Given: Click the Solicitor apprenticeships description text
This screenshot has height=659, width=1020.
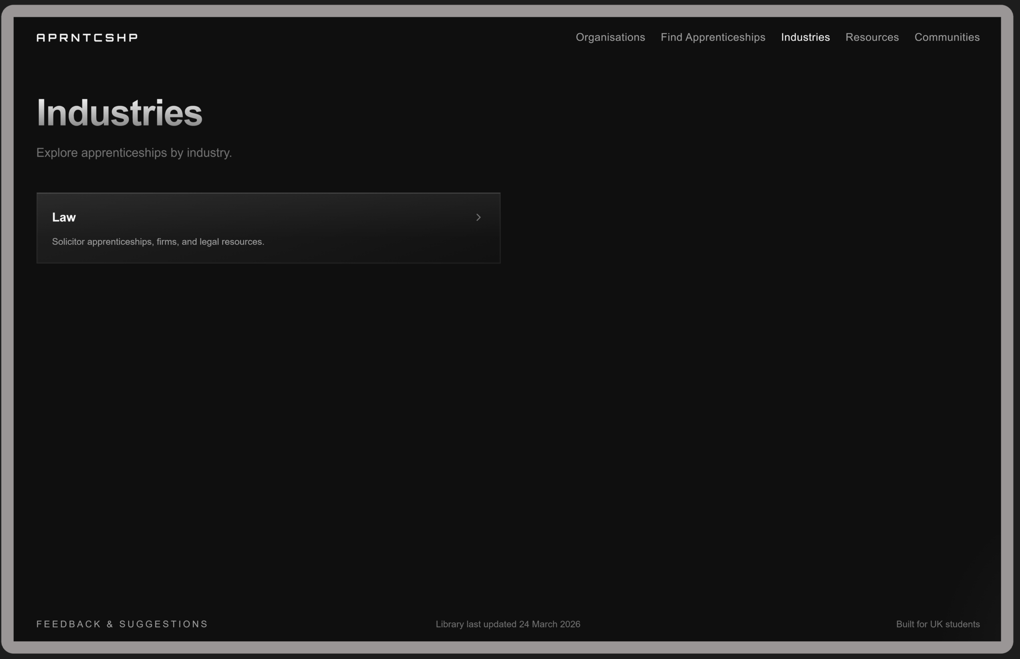Looking at the screenshot, I should point(158,242).
